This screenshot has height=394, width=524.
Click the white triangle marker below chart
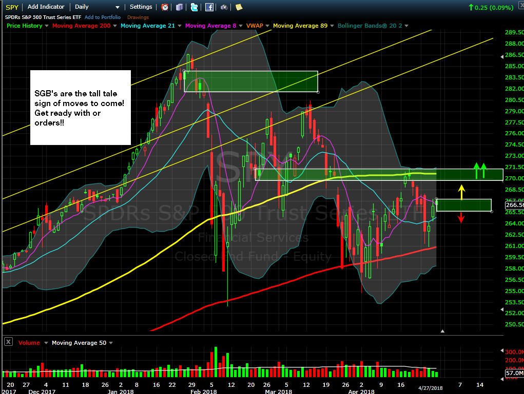[x=442, y=331]
